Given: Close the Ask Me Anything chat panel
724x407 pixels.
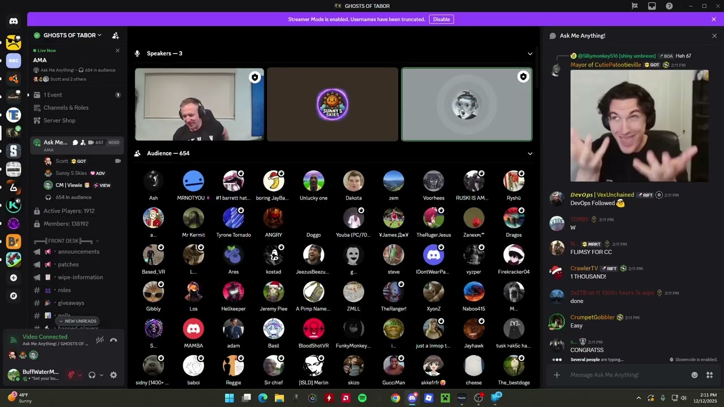Looking at the screenshot, I should coord(714,36).
